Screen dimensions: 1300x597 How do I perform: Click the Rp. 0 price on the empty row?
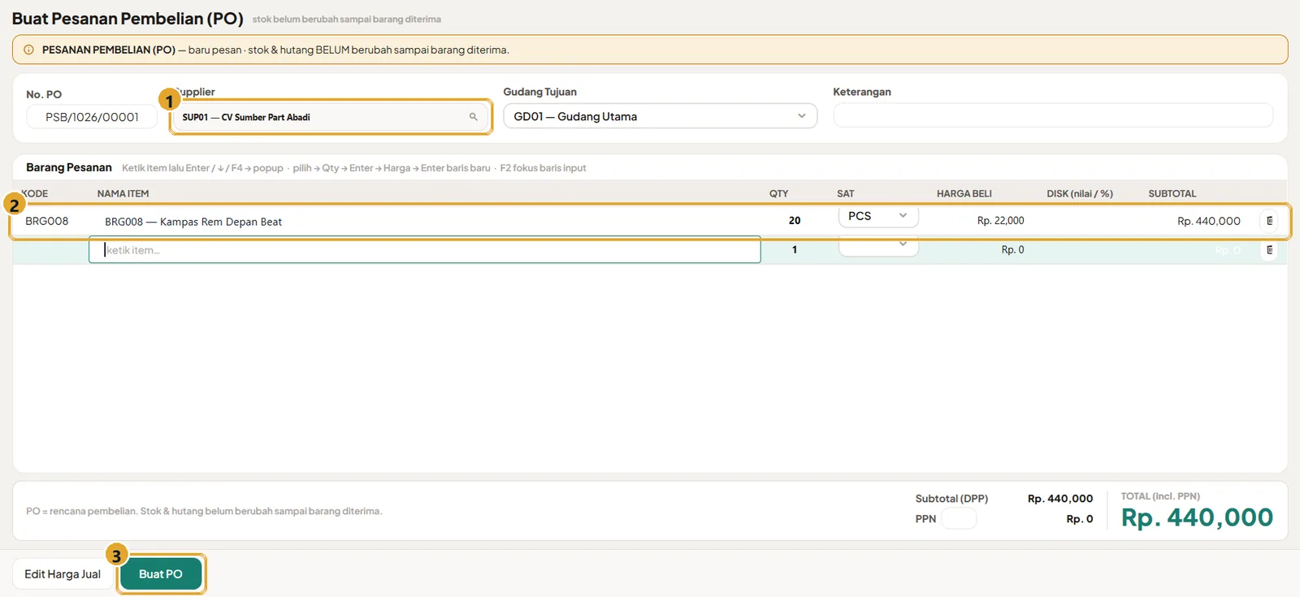[x=1012, y=250]
